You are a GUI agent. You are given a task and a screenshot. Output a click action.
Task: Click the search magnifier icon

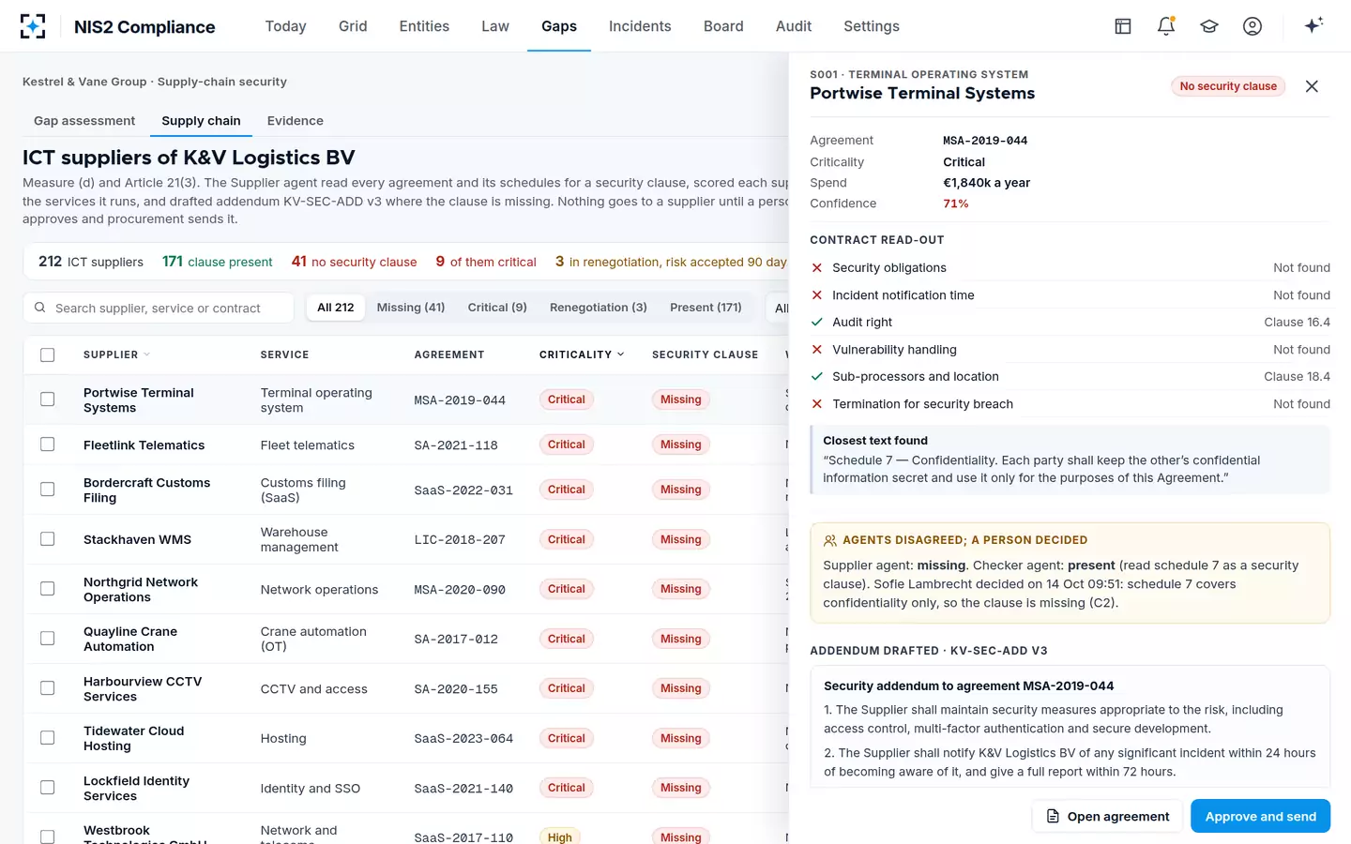40,308
